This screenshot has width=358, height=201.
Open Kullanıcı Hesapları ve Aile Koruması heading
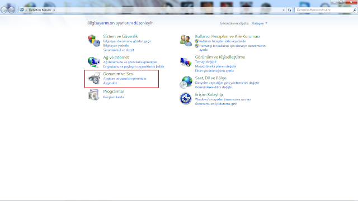(x=227, y=36)
